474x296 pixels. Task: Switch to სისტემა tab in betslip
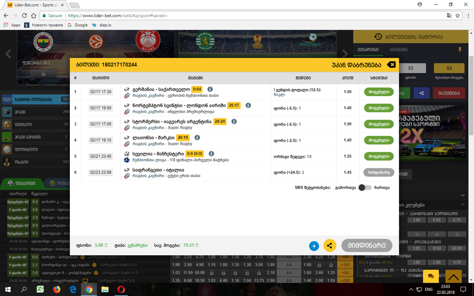(x=399, y=49)
